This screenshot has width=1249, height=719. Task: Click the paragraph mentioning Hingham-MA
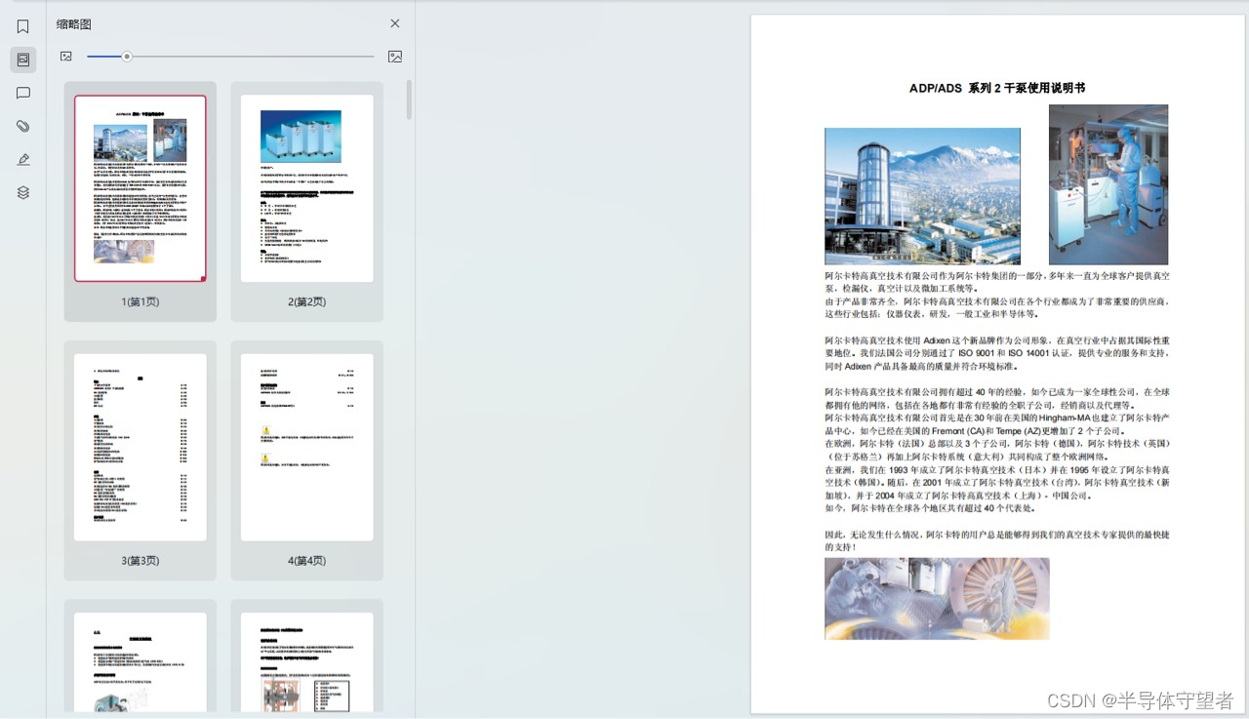[x=997, y=424]
